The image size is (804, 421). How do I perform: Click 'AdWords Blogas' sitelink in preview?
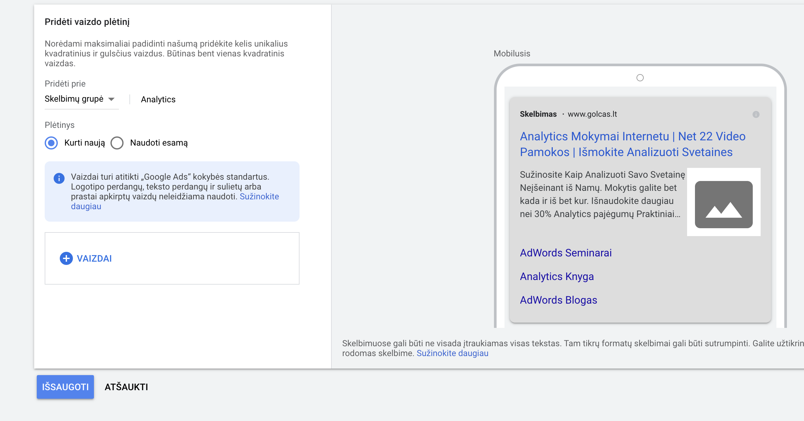(558, 300)
